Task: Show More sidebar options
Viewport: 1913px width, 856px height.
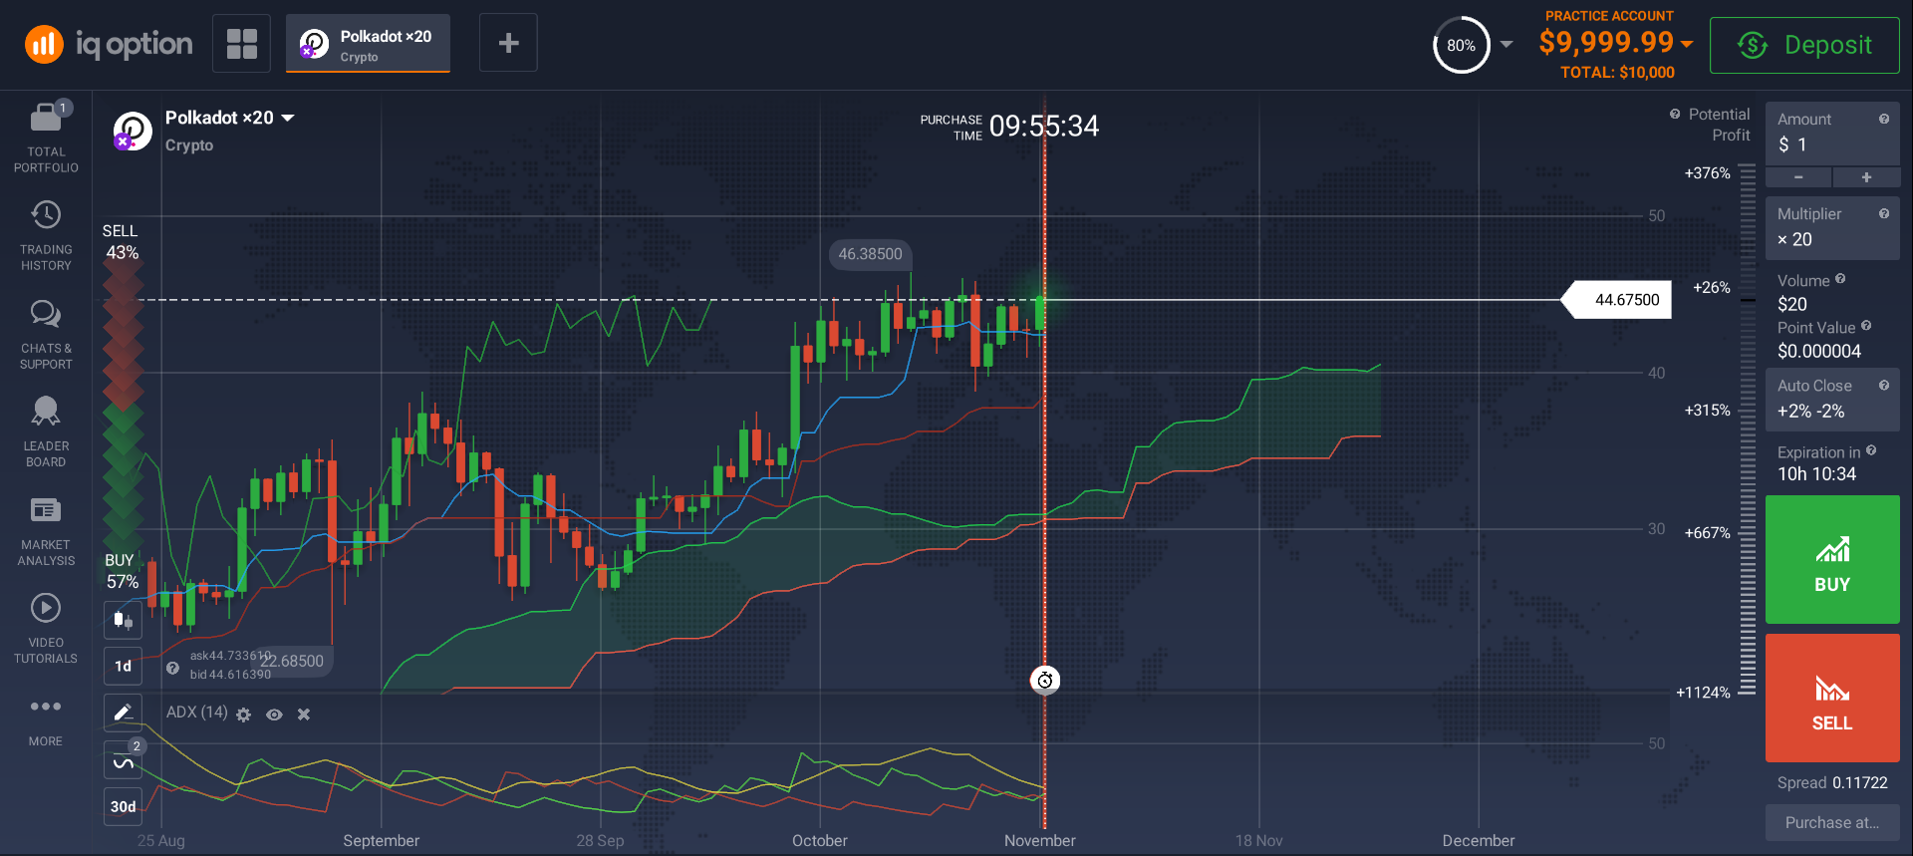Action: [x=46, y=720]
